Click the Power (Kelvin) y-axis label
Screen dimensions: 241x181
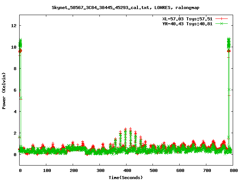[4, 91]
